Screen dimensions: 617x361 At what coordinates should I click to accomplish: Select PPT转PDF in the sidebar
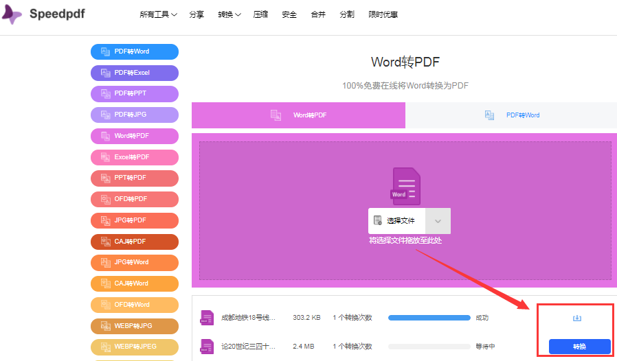(135, 178)
